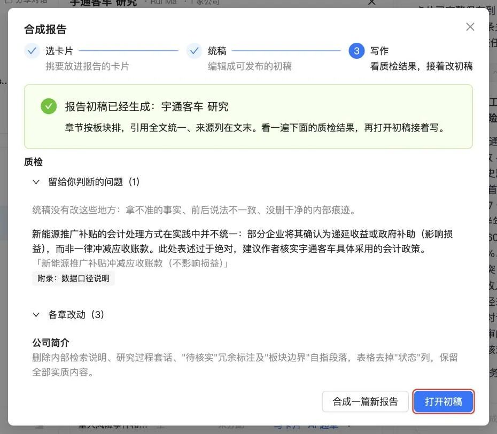Viewport: 497px width, 434px height.
Task: Collapse the 留给你判断的问题 (1) section
Action: 36,182
